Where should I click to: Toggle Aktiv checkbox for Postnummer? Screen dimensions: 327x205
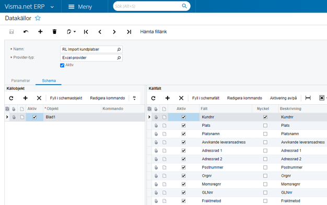click(x=183, y=167)
